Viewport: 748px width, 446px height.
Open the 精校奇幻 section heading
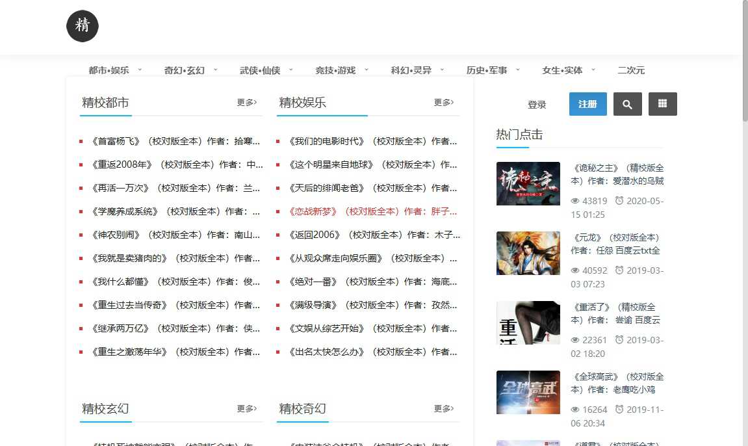click(x=302, y=409)
